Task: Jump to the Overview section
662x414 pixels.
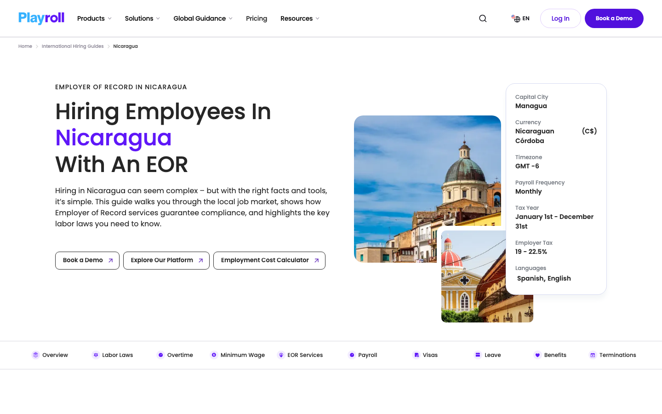Action: (50, 355)
